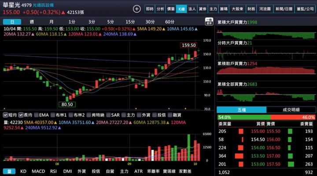The width and height of the screenshot is (317, 176).
Task: Select the 量 volume indicator tab
Action: point(9,171)
